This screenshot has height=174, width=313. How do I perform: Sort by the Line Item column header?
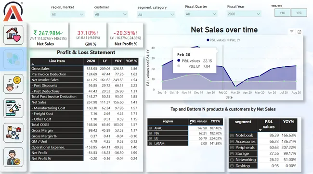(57, 61)
